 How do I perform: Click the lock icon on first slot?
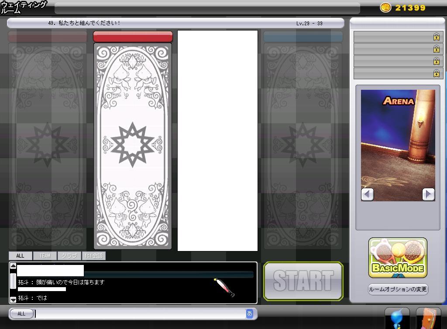tap(436, 37)
